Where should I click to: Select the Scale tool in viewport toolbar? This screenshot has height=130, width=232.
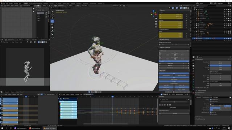point(52,24)
